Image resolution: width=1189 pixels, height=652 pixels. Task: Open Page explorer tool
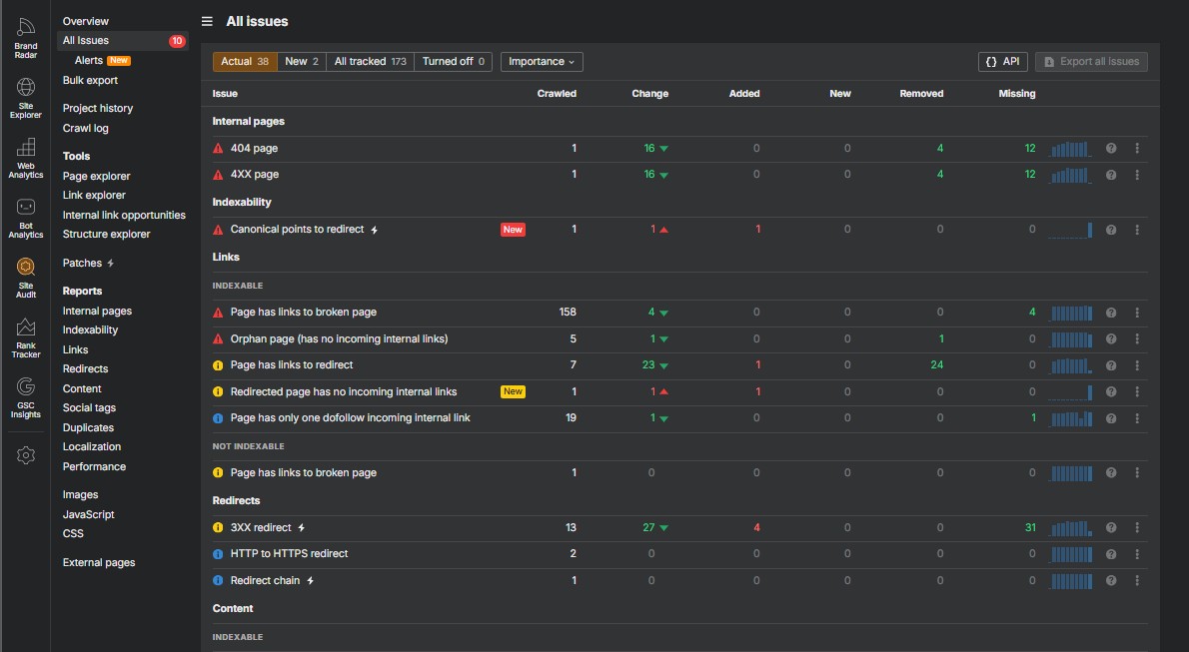coord(96,176)
